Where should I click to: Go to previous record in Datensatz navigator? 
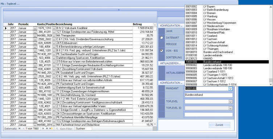click(23, 129)
